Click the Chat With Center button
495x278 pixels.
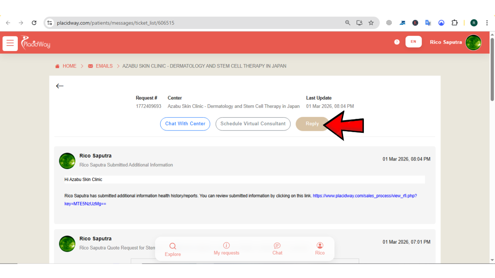coord(185,124)
